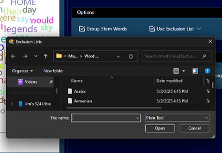Screen dimensions: 222x153
Task: Refresh the folder contents
Action: [131, 56]
